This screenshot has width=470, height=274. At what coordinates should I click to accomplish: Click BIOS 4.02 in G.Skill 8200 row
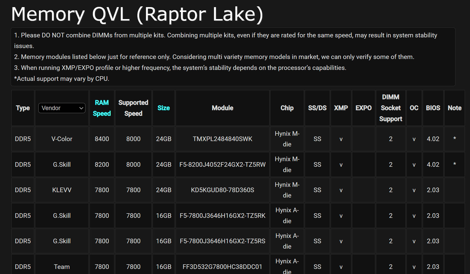click(433, 164)
